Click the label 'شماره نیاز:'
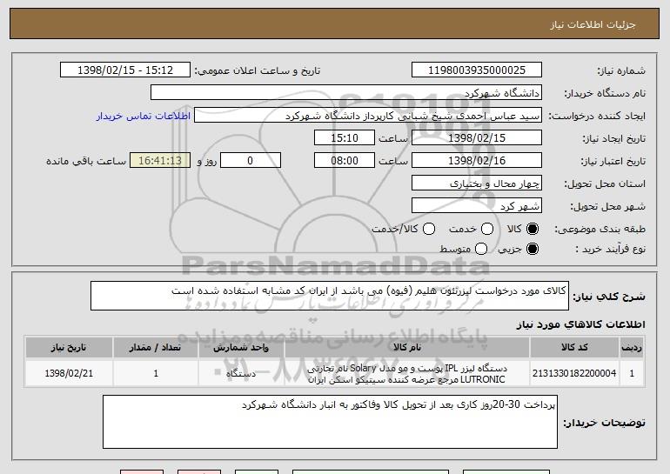This screenshot has height=474, width=670. tap(621, 70)
